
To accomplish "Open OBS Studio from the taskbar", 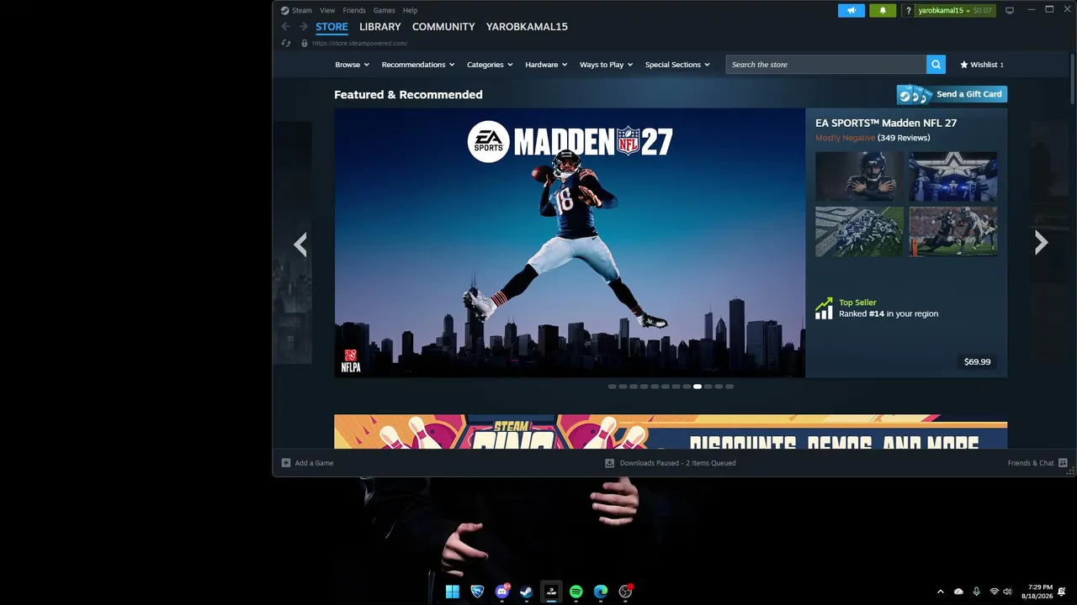I will [x=625, y=592].
